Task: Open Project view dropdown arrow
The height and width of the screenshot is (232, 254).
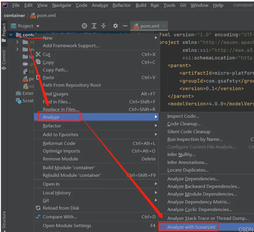Action: (x=38, y=26)
